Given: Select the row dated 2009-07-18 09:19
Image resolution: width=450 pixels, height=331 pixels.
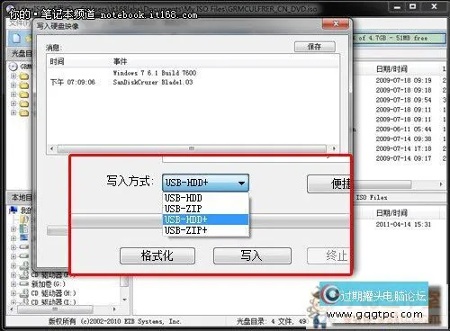Looking at the screenshot, I should [x=403, y=80].
